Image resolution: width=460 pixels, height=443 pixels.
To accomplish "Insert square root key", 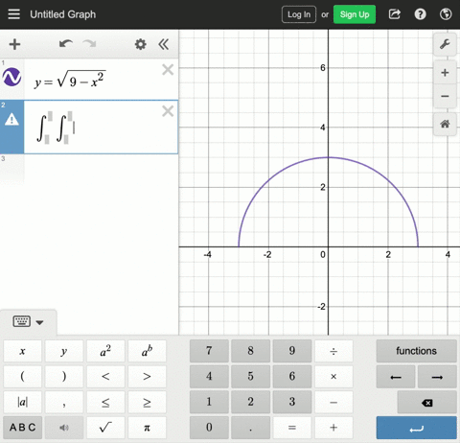I will tap(105, 428).
